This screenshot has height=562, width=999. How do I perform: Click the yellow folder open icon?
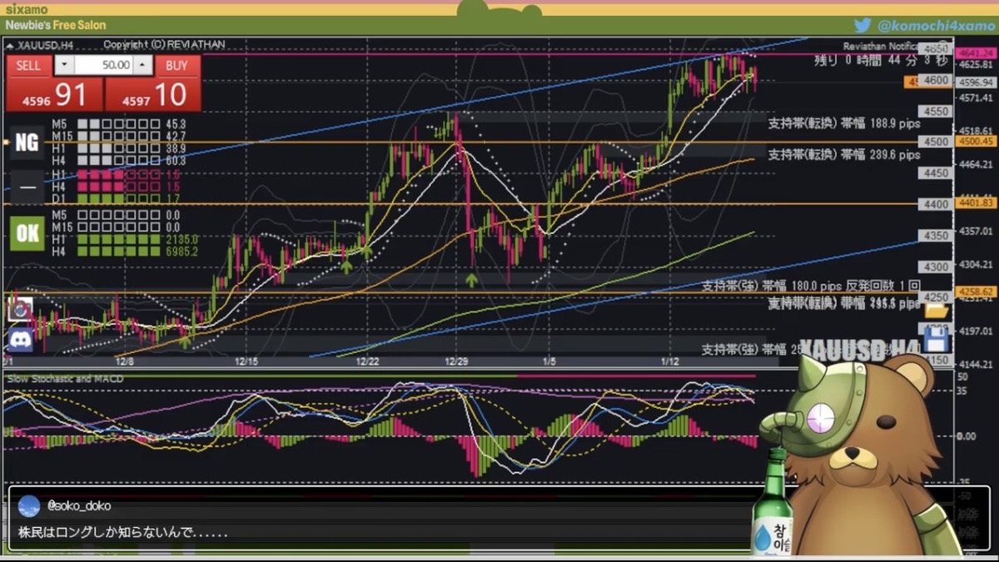click(x=937, y=310)
